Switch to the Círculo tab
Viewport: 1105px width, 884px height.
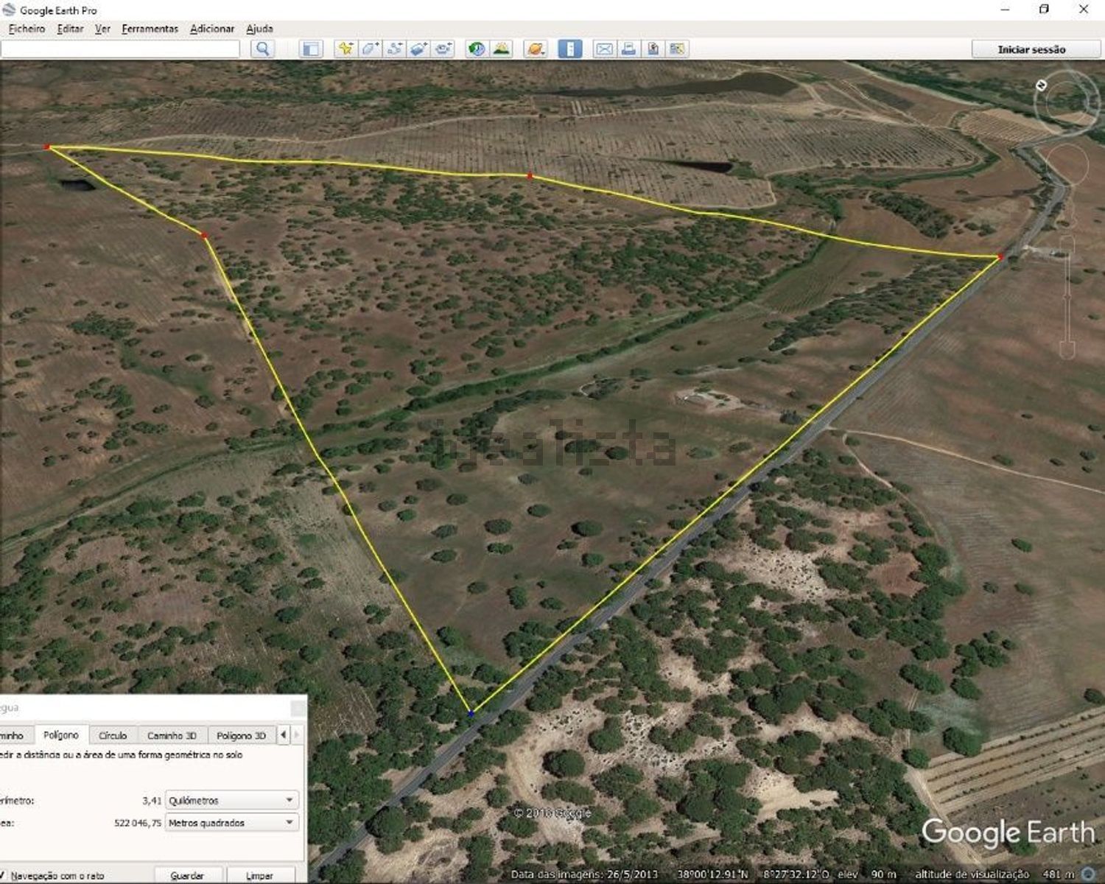[x=113, y=735]
